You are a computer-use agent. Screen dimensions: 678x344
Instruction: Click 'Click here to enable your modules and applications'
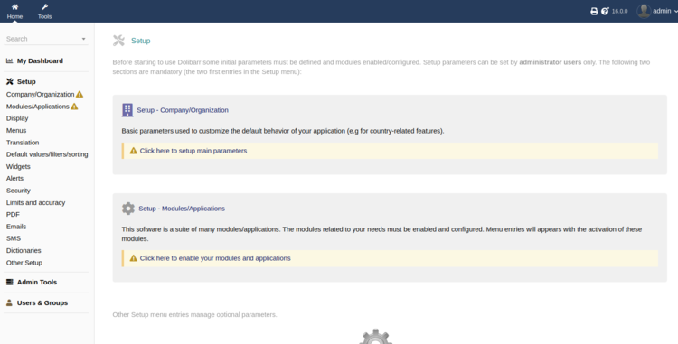click(x=215, y=258)
